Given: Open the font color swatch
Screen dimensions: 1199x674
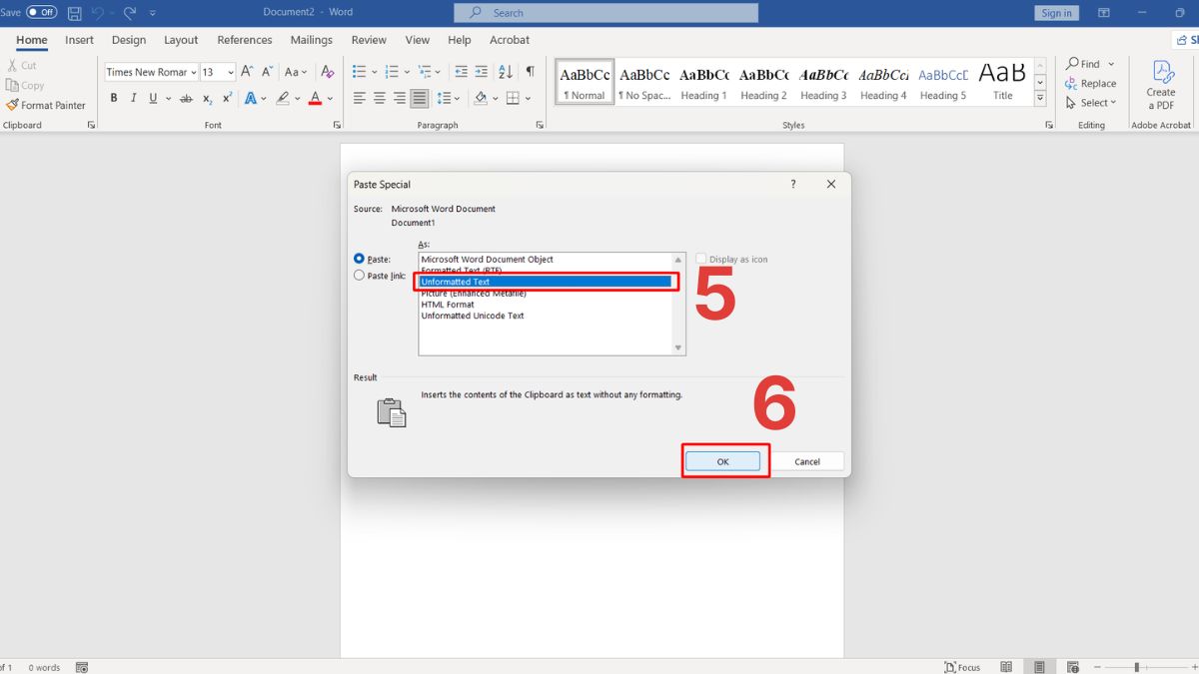Looking at the screenshot, I should point(317,98).
